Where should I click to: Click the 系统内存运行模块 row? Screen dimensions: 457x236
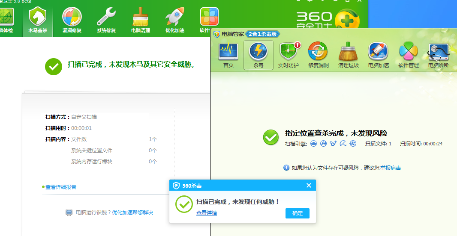click(x=114, y=161)
